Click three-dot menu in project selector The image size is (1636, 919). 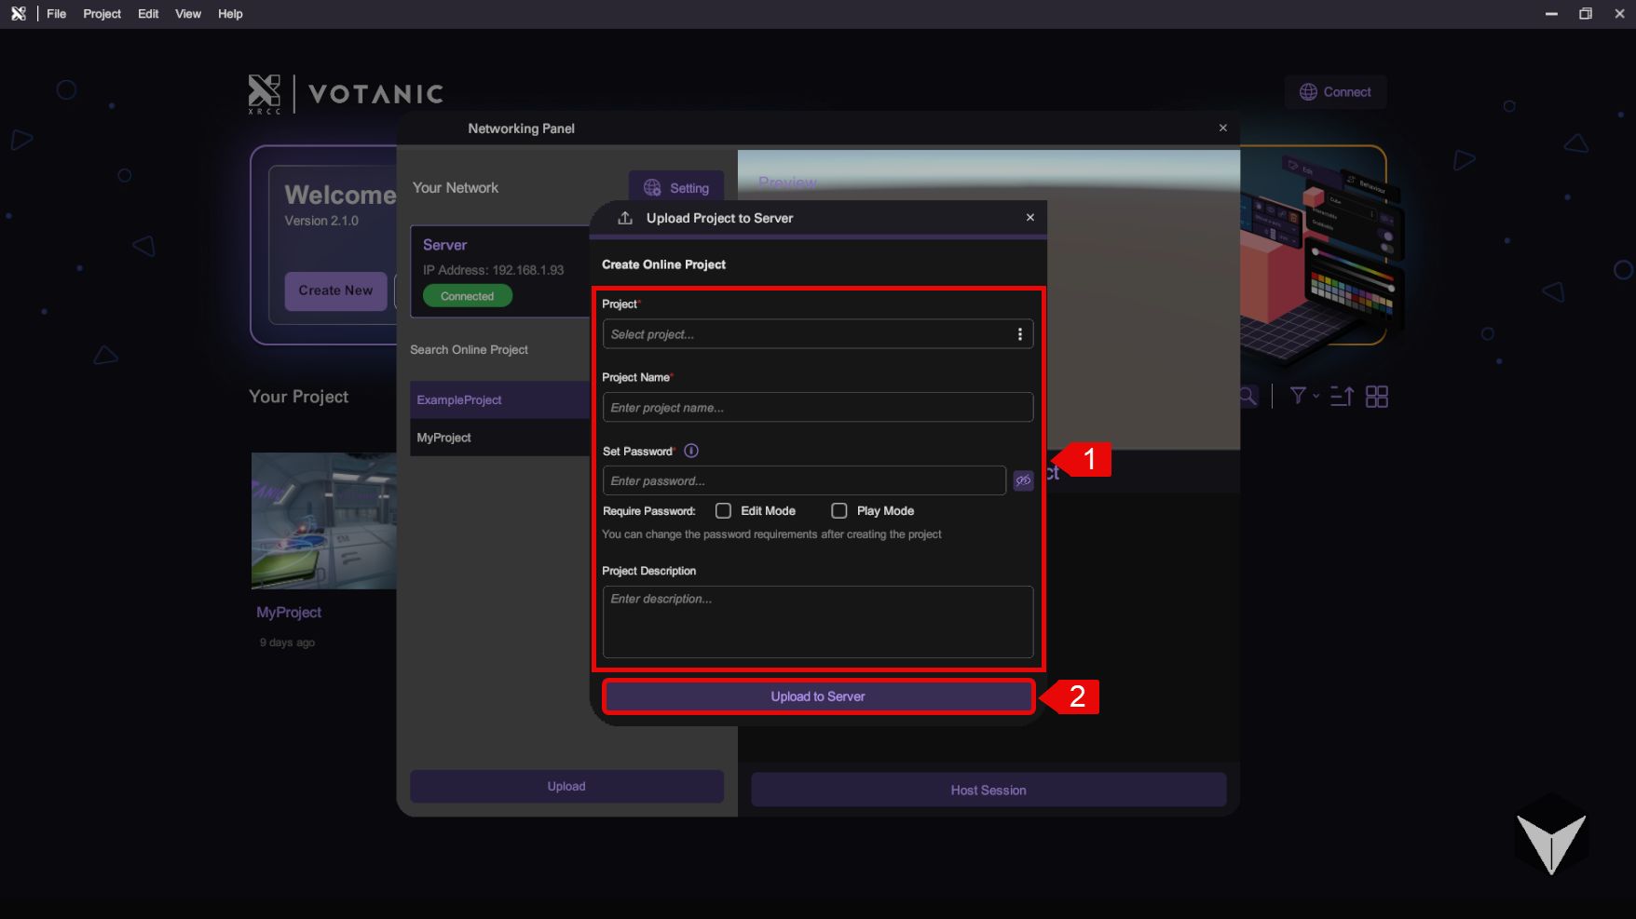click(1020, 334)
